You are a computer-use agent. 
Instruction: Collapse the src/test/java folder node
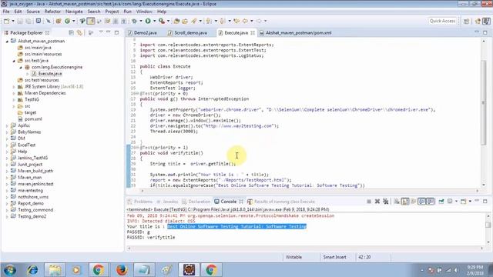pyautogui.click(x=14, y=61)
